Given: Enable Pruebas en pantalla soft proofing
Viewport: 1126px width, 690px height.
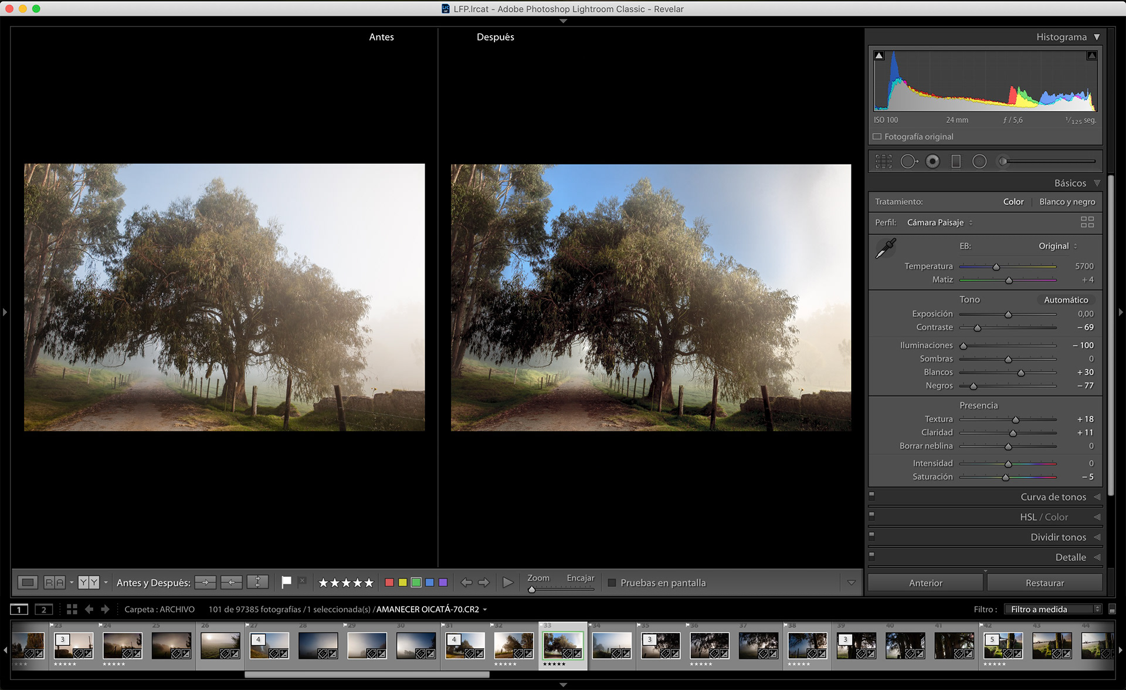Looking at the screenshot, I should click(612, 583).
